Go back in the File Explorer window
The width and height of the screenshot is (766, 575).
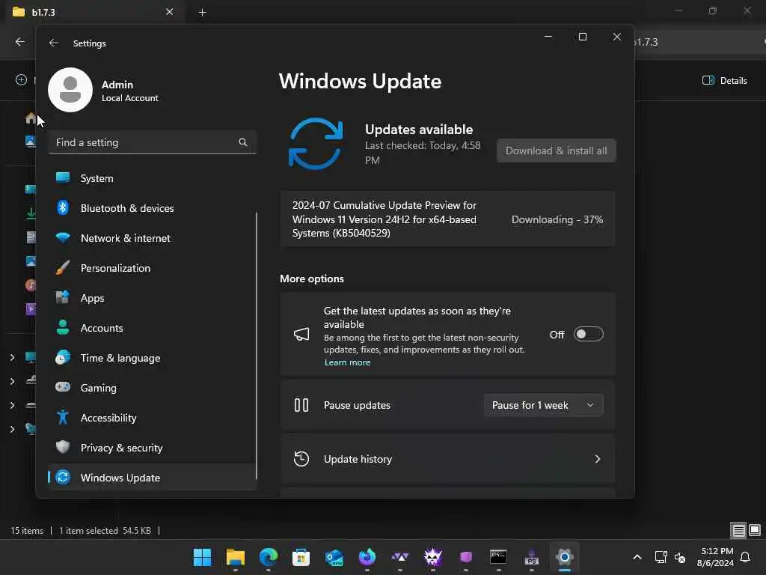(20, 42)
